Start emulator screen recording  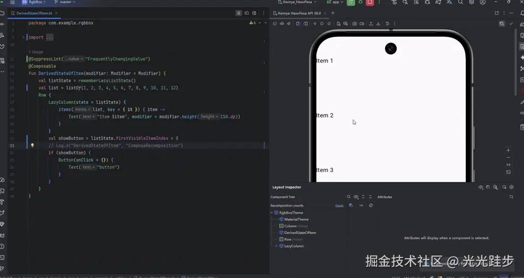[x=362, y=24]
